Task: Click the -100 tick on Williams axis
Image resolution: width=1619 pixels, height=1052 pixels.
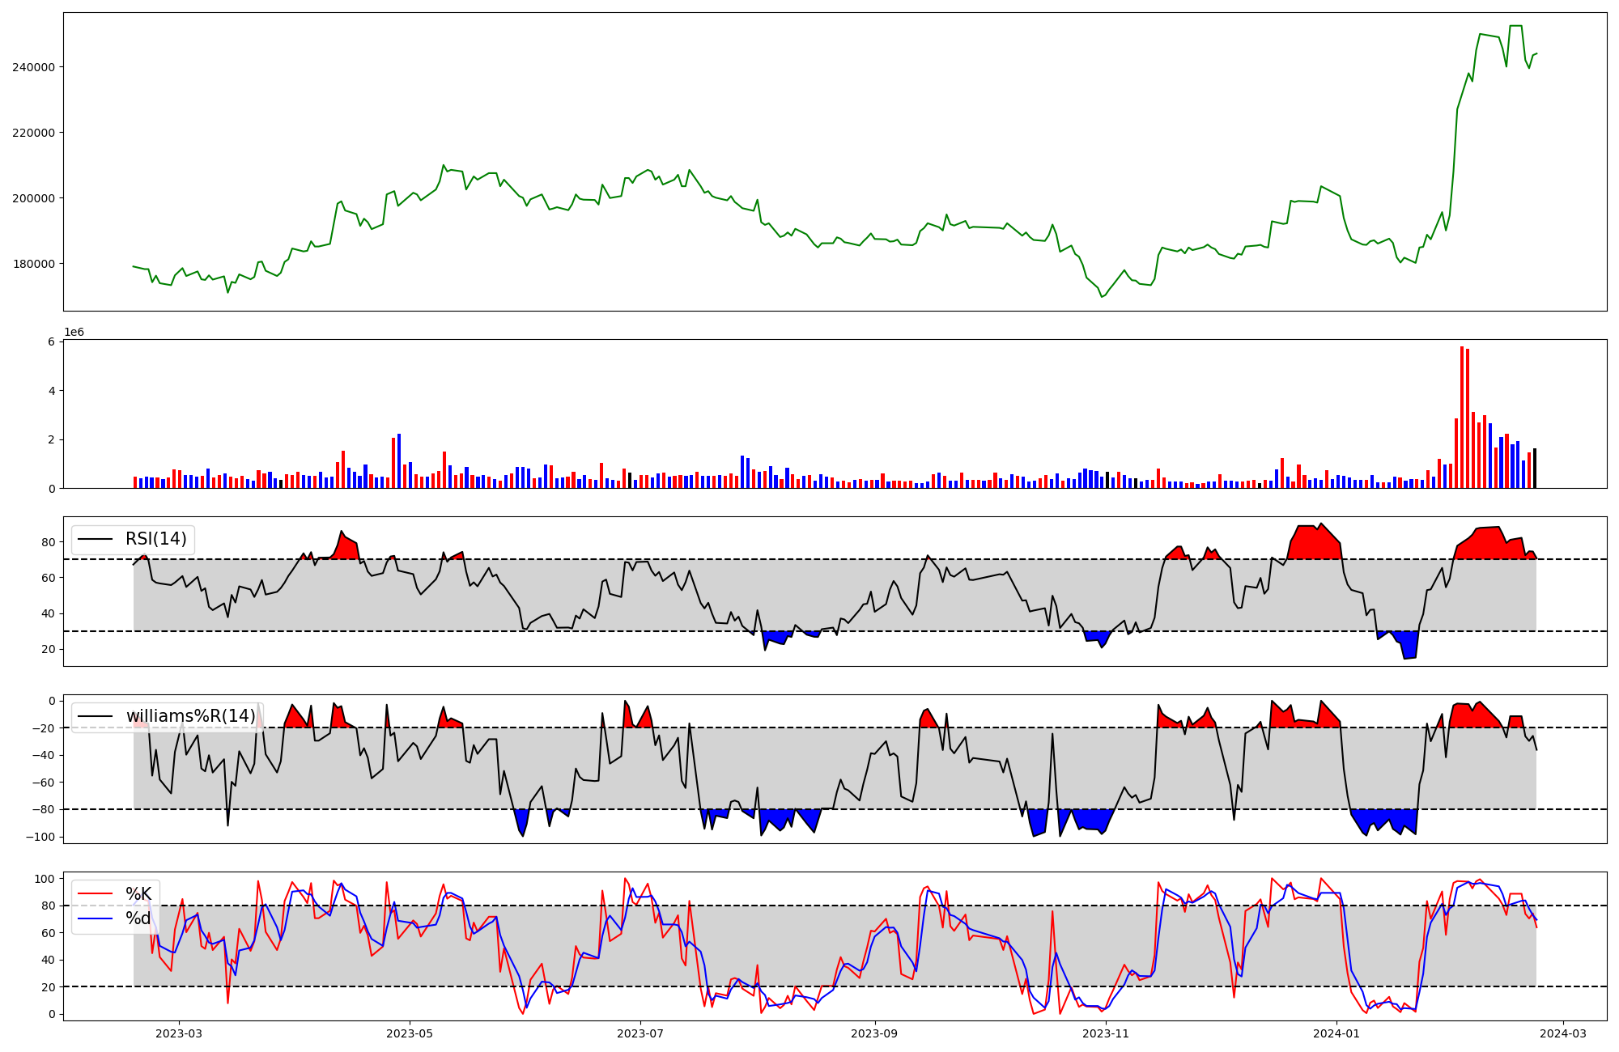Action: [40, 837]
